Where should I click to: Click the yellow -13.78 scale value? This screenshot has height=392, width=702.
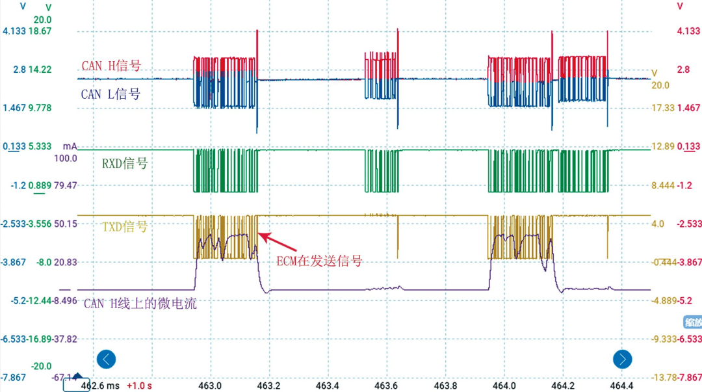click(x=664, y=378)
